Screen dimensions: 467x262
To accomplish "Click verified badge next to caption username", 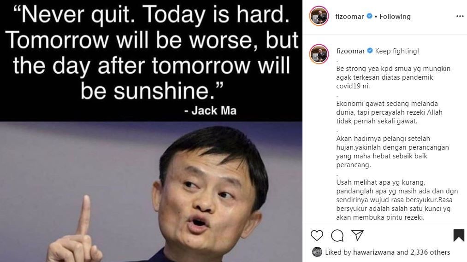I will pos(370,51).
